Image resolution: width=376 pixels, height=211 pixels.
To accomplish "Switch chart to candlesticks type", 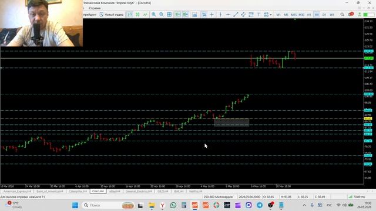I will 137,15.
